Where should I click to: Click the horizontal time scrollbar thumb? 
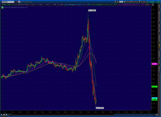pos(134,115)
